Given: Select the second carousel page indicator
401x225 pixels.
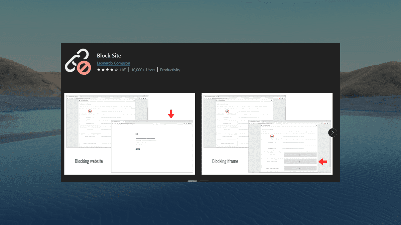Looking at the screenshot, I should [204, 181].
